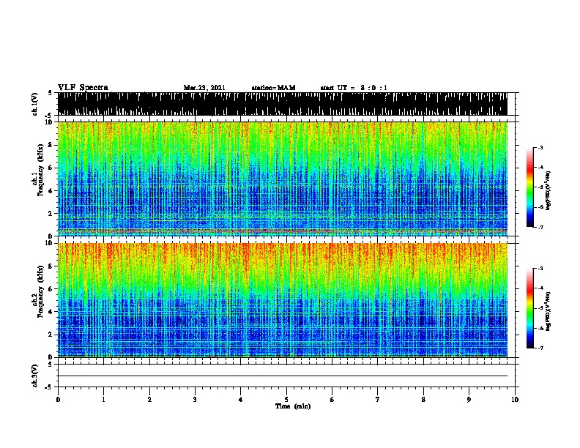Click the time axis tick label "0"
This screenshot has width=580, height=448.
[58, 400]
